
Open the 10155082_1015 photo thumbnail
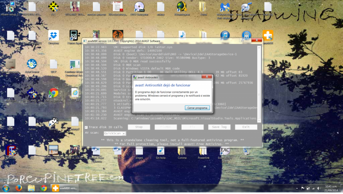tap(75, 8)
